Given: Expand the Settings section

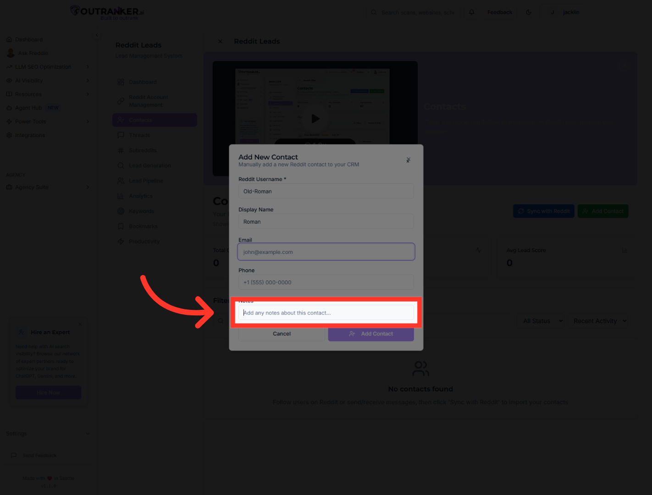Looking at the screenshot, I should pyautogui.click(x=48, y=434).
